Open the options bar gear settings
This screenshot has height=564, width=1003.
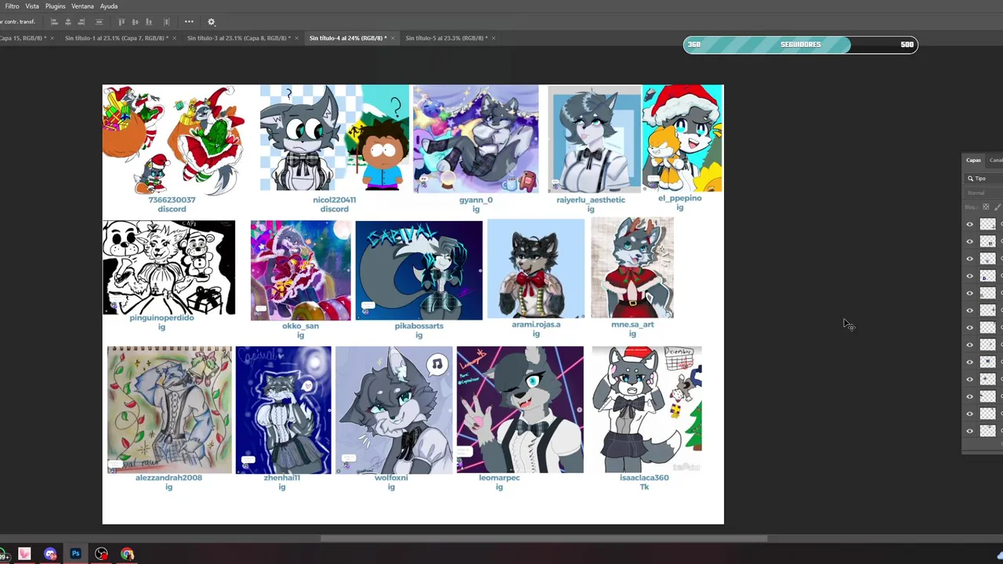[x=211, y=22]
